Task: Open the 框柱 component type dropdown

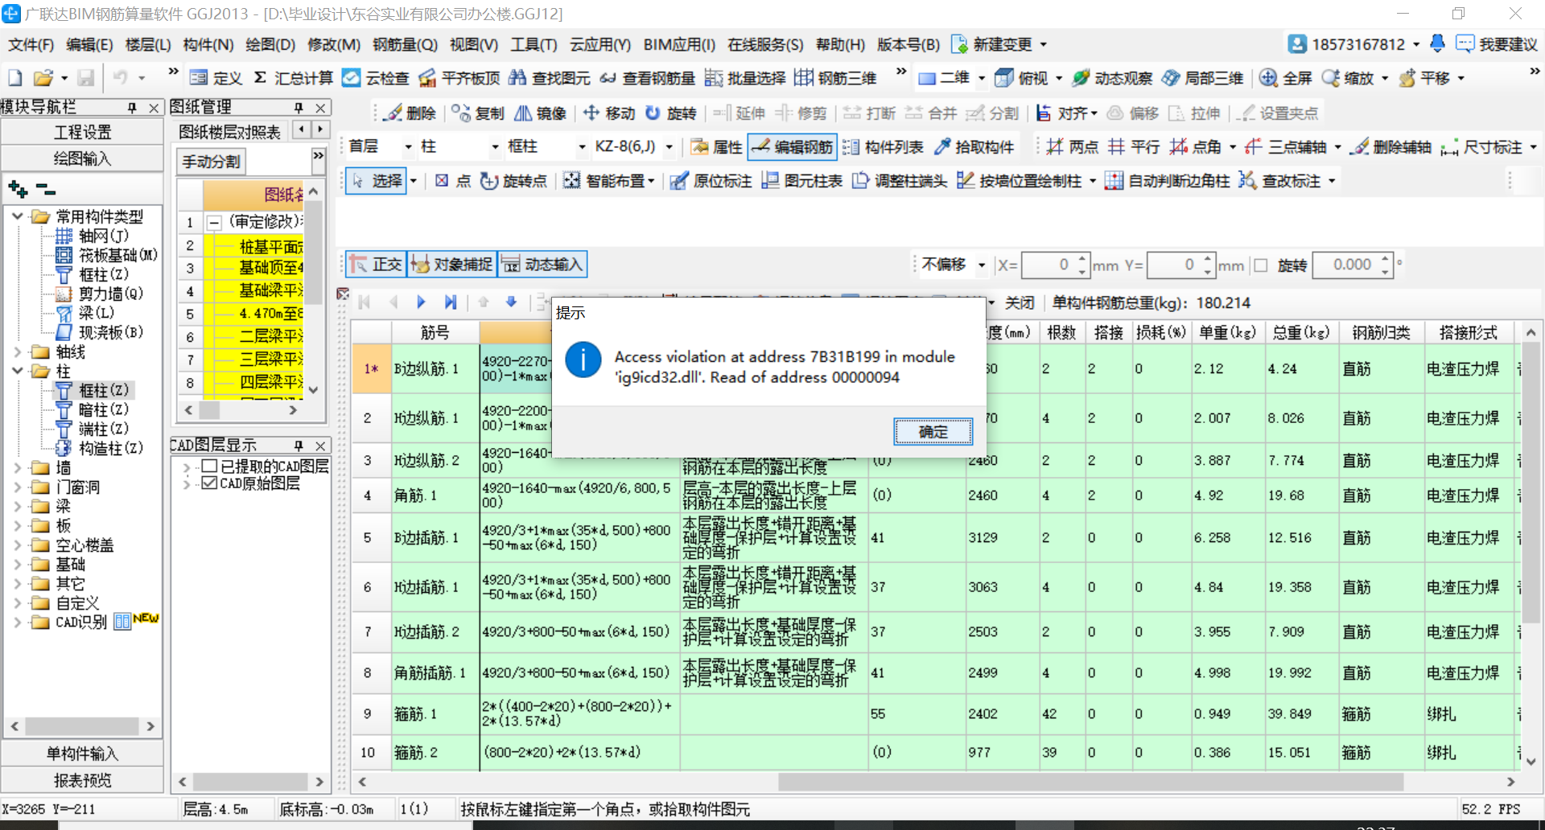Action: (x=581, y=147)
